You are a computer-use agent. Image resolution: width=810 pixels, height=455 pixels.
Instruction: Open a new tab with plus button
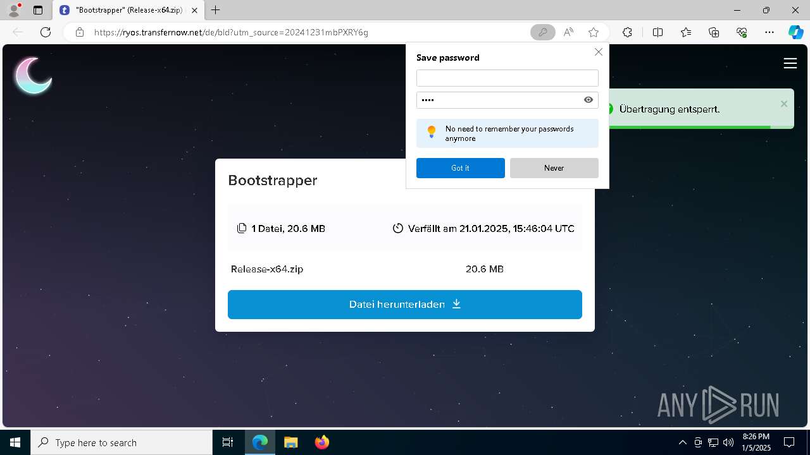coord(216,10)
